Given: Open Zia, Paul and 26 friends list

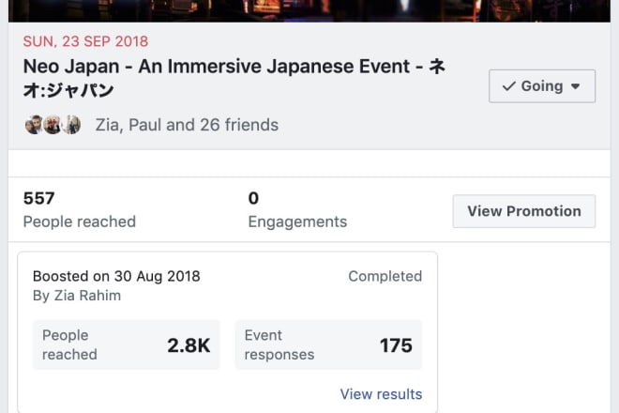Looking at the screenshot, I should coord(187,125).
